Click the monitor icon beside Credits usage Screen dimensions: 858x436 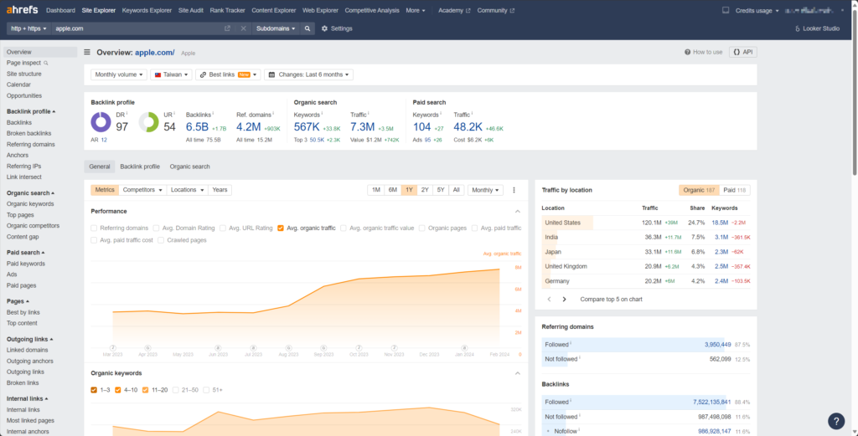coord(726,10)
